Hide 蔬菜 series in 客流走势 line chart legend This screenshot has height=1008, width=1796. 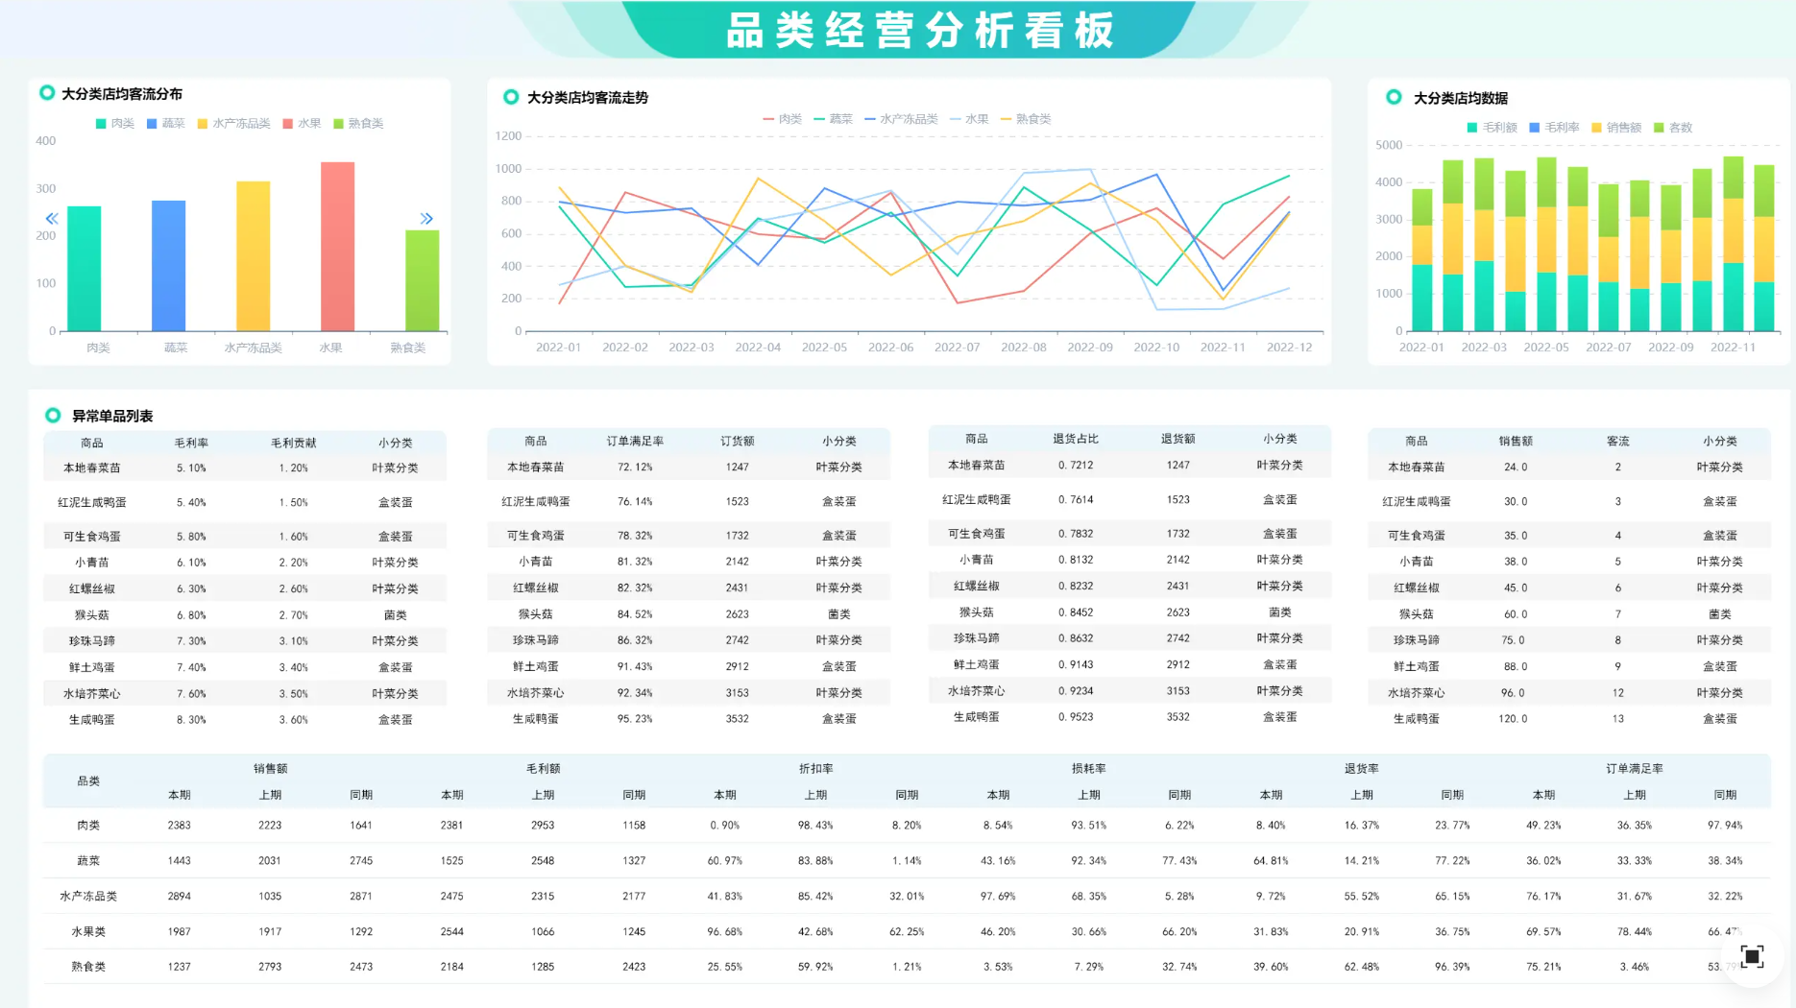point(834,119)
